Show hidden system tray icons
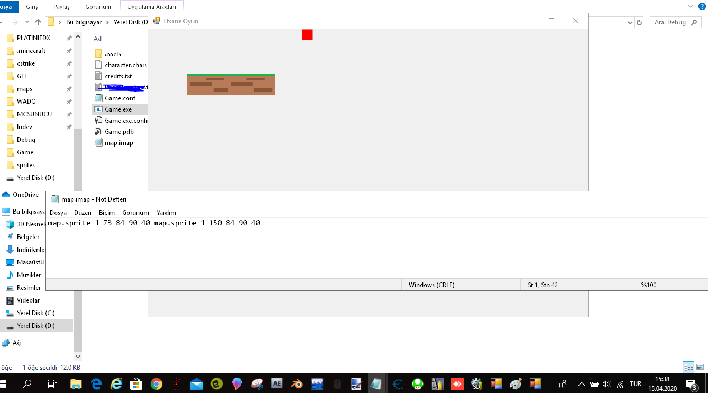Image resolution: width=708 pixels, height=393 pixels. pos(582,384)
